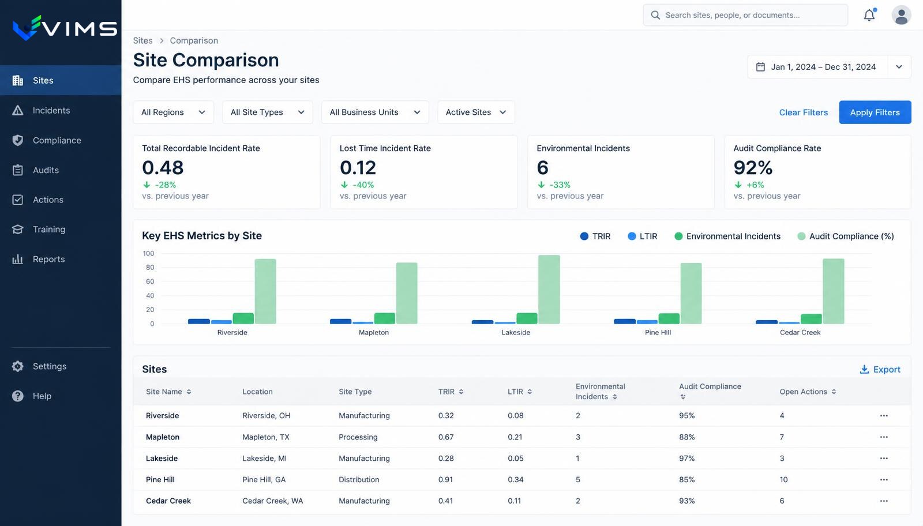The width and height of the screenshot is (923, 526).
Task: Open row actions menu for Riverside
Action: pyautogui.click(x=884, y=415)
